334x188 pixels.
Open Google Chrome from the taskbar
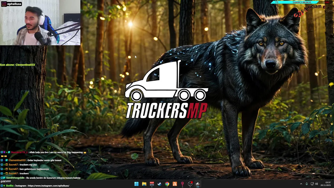point(167,184)
